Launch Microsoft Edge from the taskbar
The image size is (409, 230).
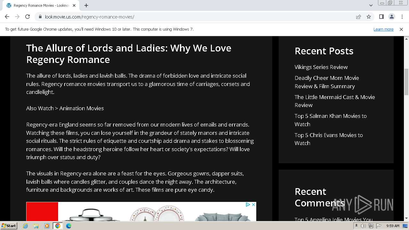[69, 226]
